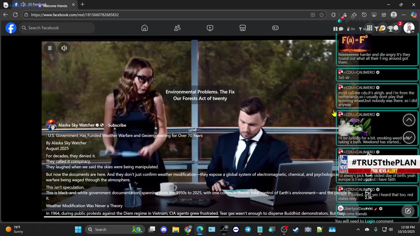Show hidden system tray icons

click(x=358, y=229)
